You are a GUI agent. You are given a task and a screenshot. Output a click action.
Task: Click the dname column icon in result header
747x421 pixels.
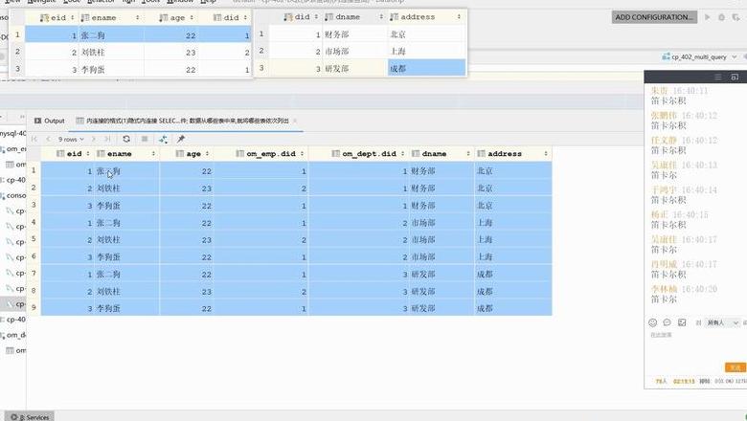pyautogui.click(x=416, y=154)
